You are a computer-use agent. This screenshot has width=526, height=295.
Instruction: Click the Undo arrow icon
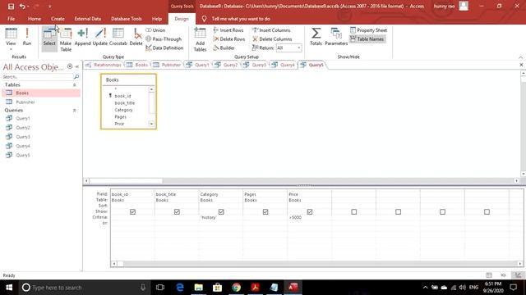[x=22, y=7]
